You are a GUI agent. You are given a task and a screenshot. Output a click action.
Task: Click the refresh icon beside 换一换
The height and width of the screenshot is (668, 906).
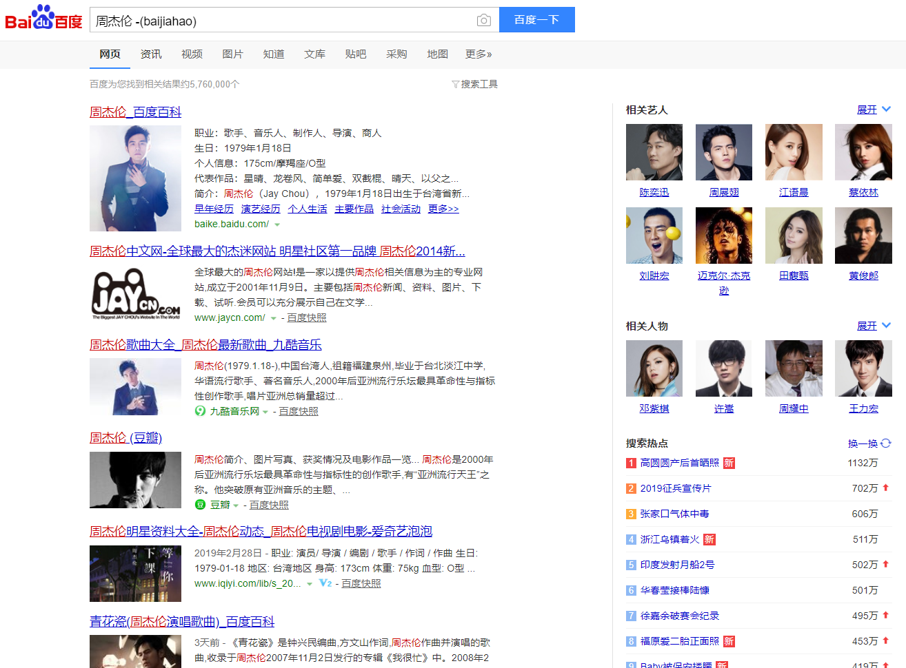[x=886, y=443]
